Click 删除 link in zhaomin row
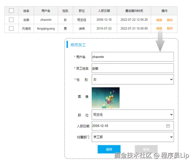 (170, 20)
